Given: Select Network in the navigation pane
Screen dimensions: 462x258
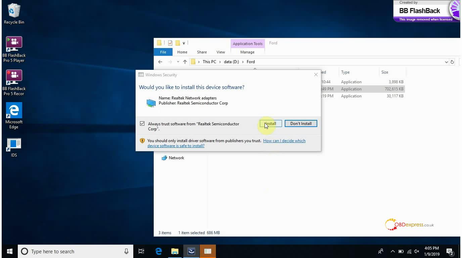Looking at the screenshot, I should [x=176, y=158].
